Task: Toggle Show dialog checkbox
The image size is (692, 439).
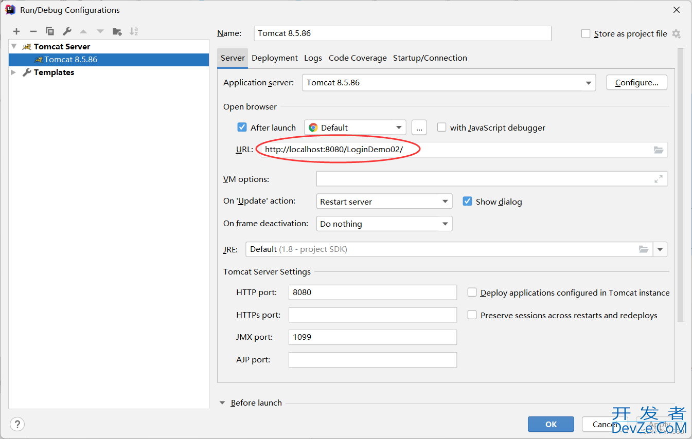Action: tap(467, 201)
